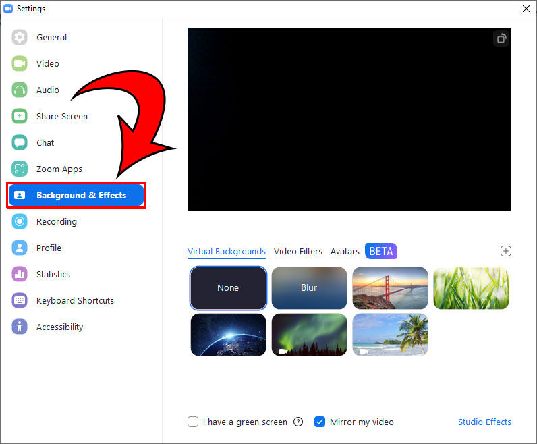Click the Profile person icon

click(20, 248)
